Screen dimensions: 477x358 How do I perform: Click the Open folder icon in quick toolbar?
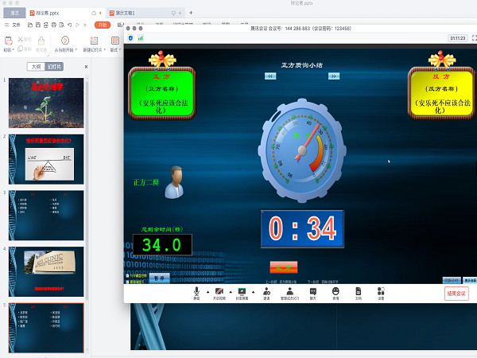(30, 25)
